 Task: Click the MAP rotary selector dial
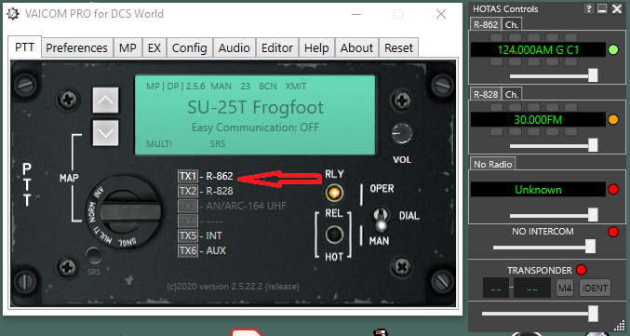125,211
